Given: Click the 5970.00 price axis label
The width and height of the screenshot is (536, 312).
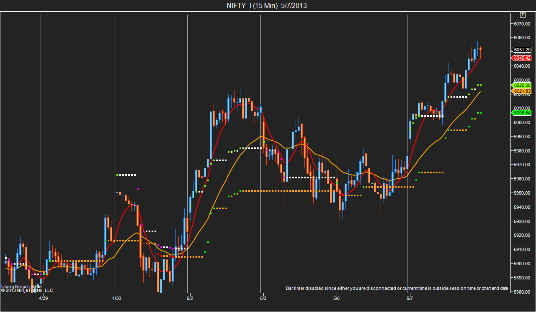Looking at the screenshot, I should 523,165.
